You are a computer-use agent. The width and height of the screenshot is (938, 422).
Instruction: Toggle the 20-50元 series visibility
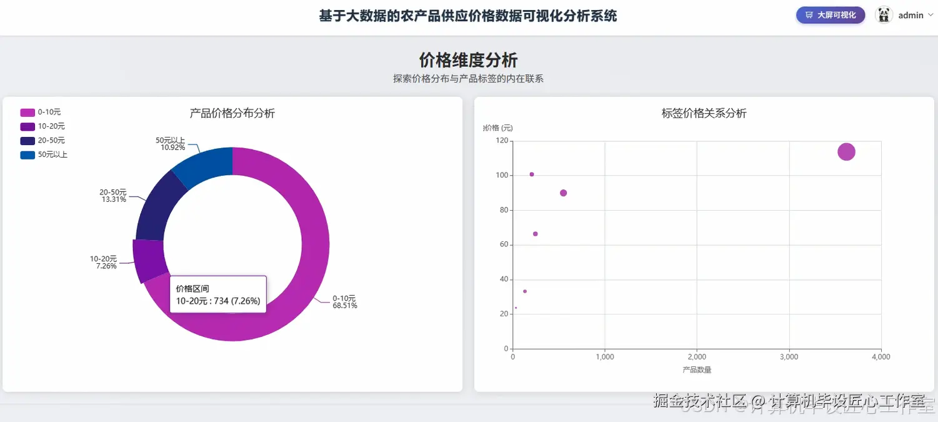pyautogui.click(x=49, y=140)
